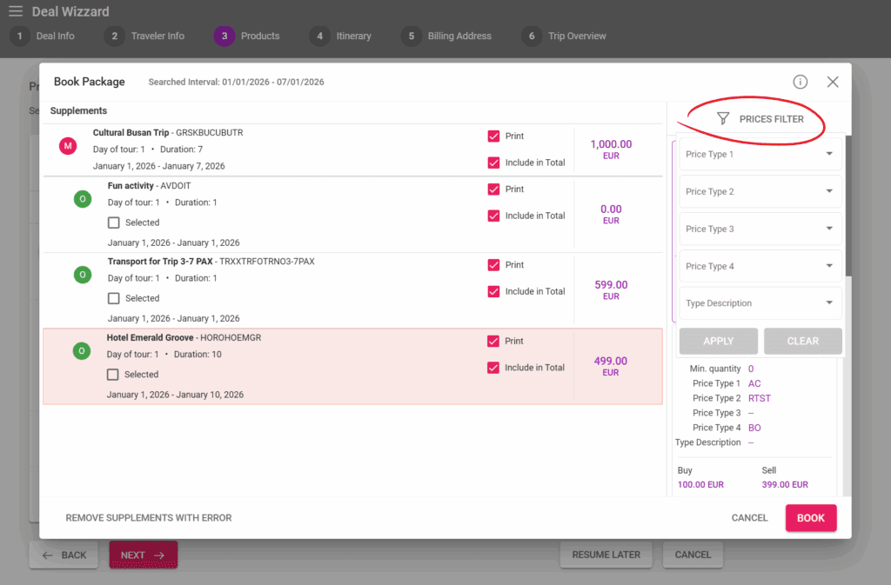This screenshot has height=585, width=891.
Task: Expand the Type Description dropdown
Action: tap(760, 303)
